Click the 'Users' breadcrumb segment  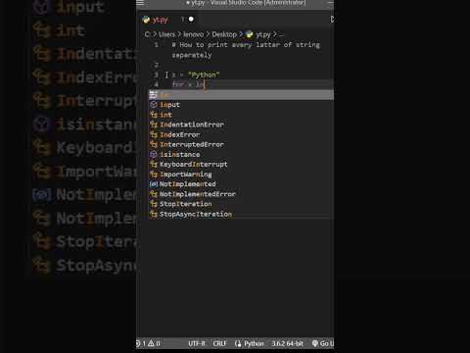(x=166, y=34)
